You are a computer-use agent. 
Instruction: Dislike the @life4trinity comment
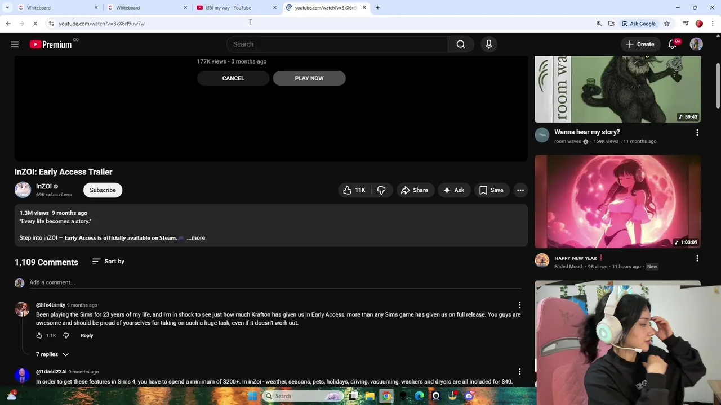pos(66,336)
